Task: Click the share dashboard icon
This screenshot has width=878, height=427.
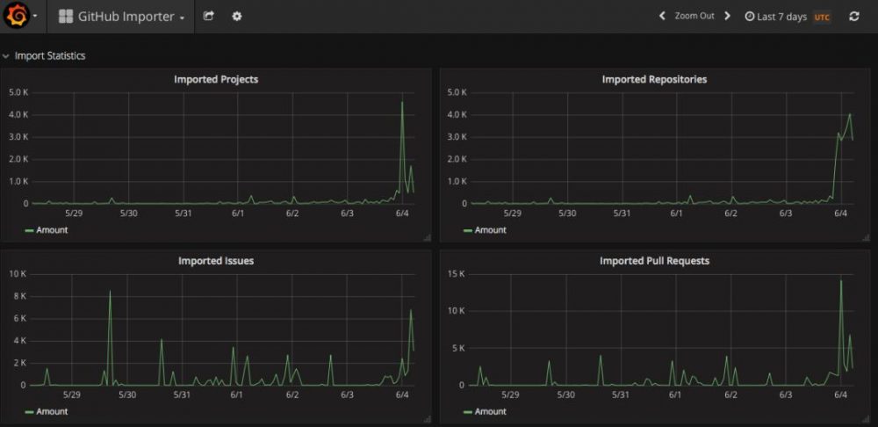Action: click(208, 16)
